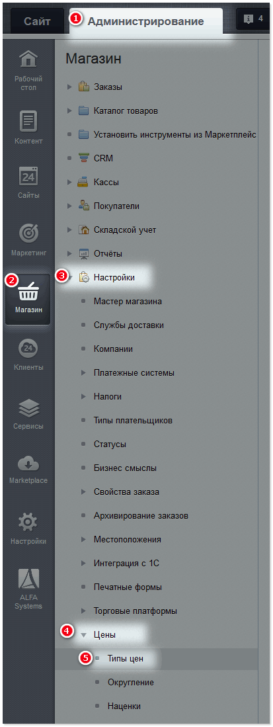Viewport: 273px width, 727px height.
Task: Open Наценки under Цены
Action: [124, 706]
